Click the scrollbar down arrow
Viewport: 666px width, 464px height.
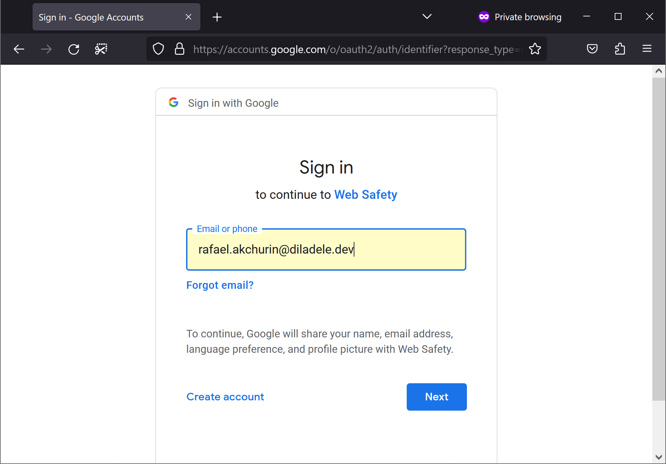pyautogui.click(x=658, y=457)
